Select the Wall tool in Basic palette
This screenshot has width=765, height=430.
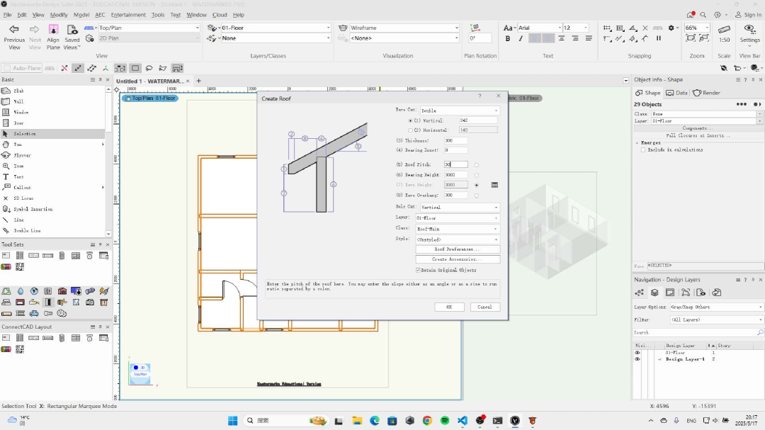tap(18, 101)
